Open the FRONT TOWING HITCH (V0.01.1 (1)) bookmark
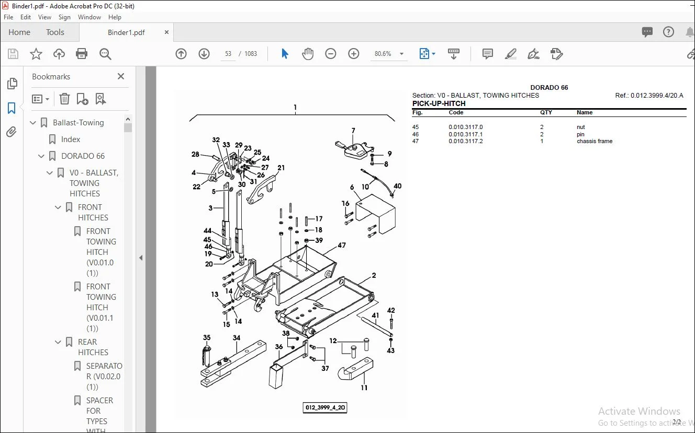Viewport: 695px width, 433px height. pyautogui.click(x=101, y=307)
